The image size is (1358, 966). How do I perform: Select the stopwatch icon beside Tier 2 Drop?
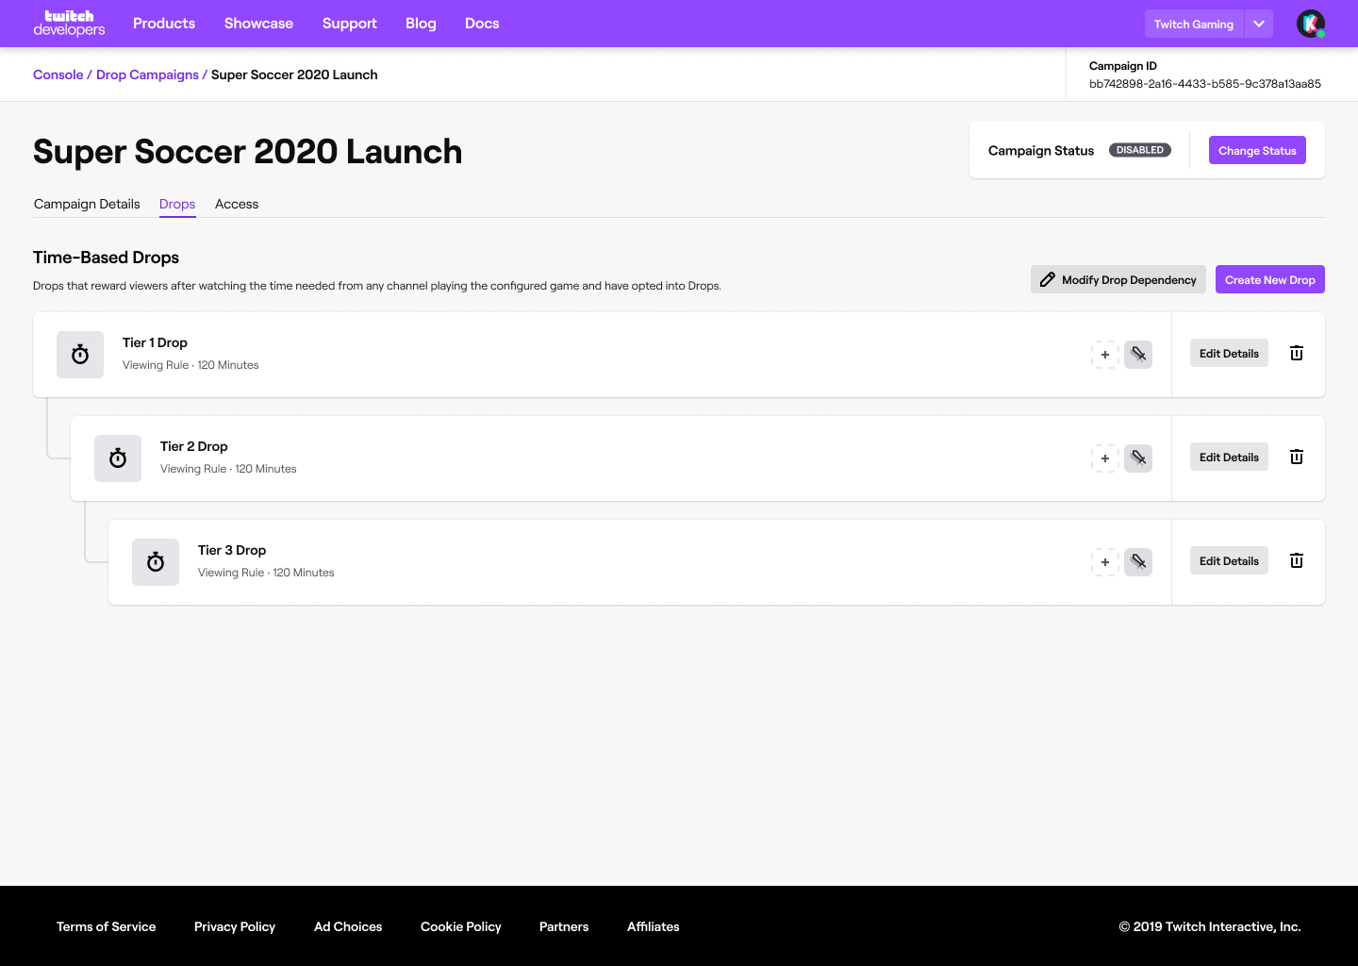click(117, 458)
